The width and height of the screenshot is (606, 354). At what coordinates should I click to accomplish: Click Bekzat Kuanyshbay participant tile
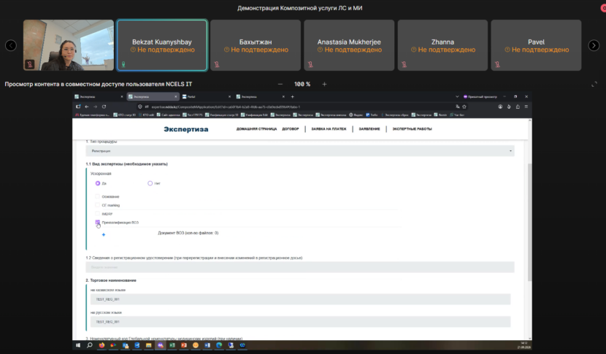point(162,45)
